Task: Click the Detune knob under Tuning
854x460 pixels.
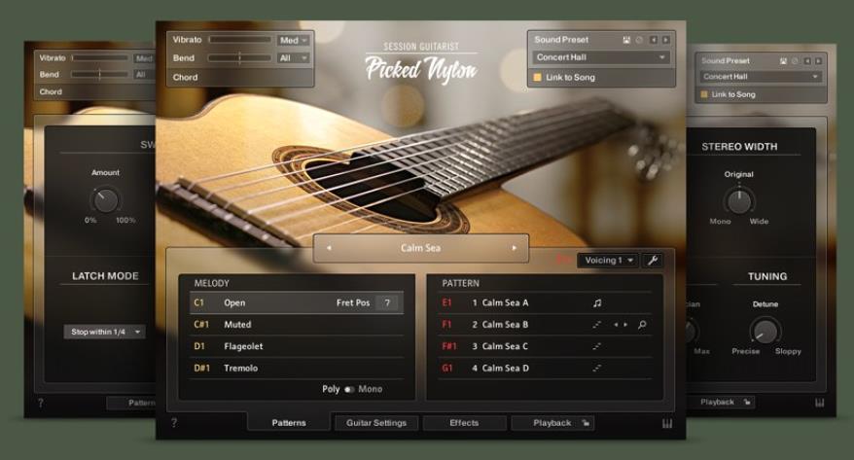Action: coord(765,331)
